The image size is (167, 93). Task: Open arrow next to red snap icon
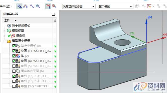[154, 6]
